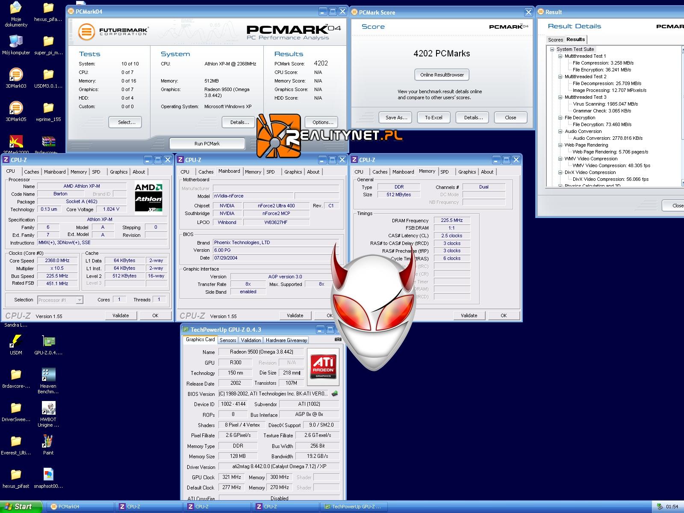This screenshot has height=513, width=684.
Task: Open Sensors tab in GPU-Z
Action: (x=228, y=340)
